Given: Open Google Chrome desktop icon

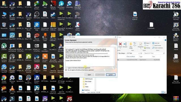Looking at the screenshot, I should pyautogui.click(x=4, y=79).
